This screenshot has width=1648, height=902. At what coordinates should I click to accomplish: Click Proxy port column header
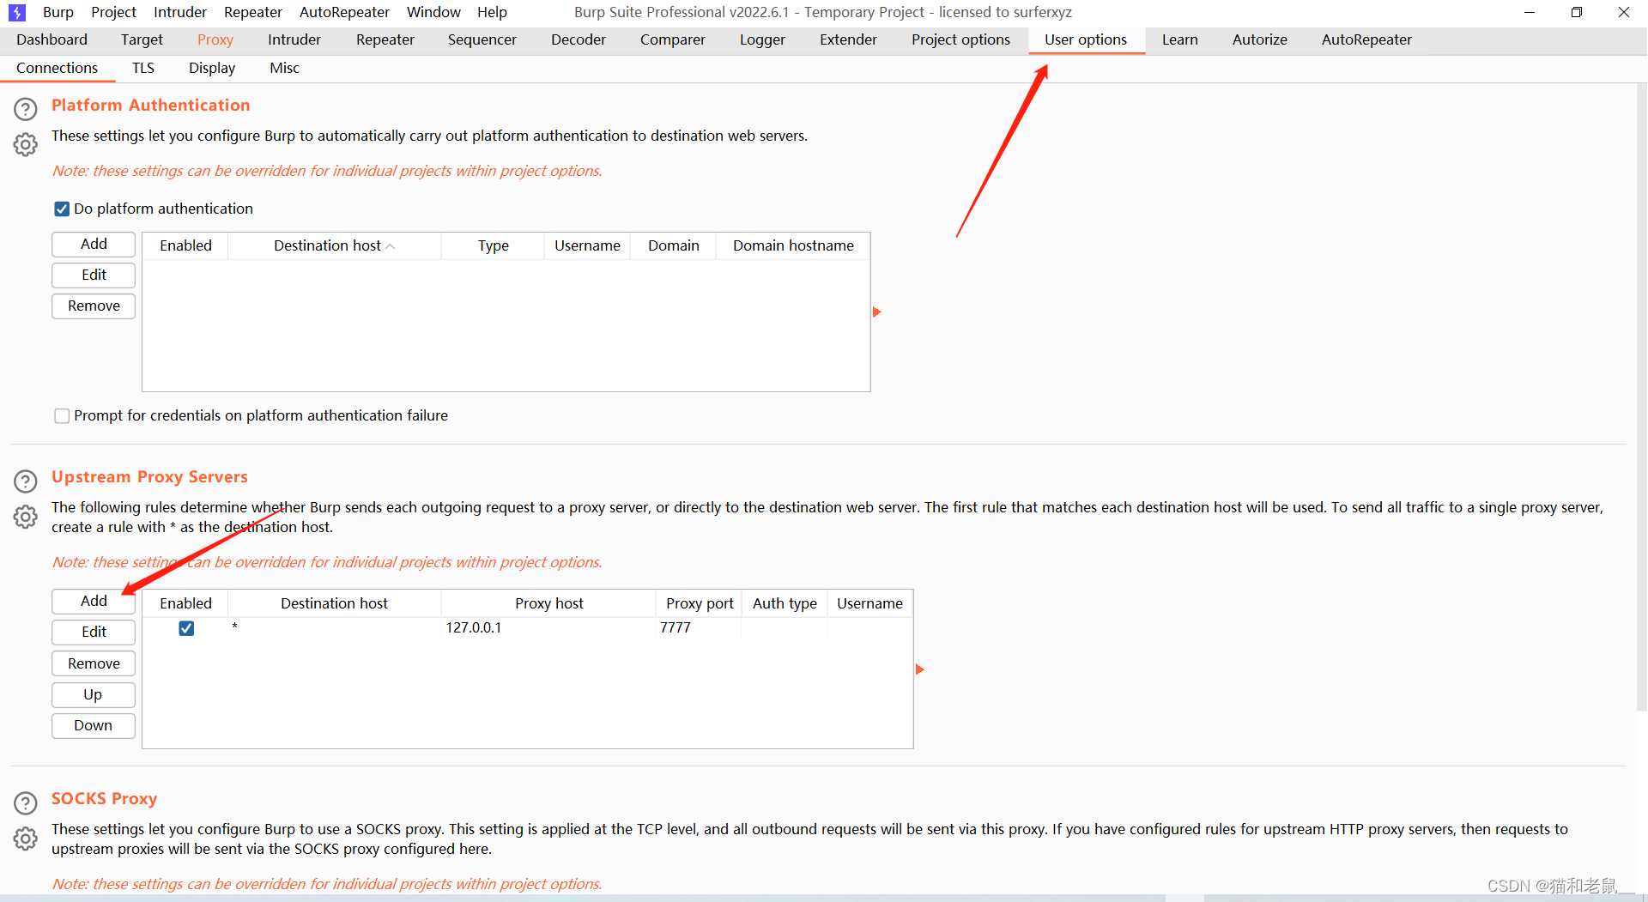[x=700, y=603]
